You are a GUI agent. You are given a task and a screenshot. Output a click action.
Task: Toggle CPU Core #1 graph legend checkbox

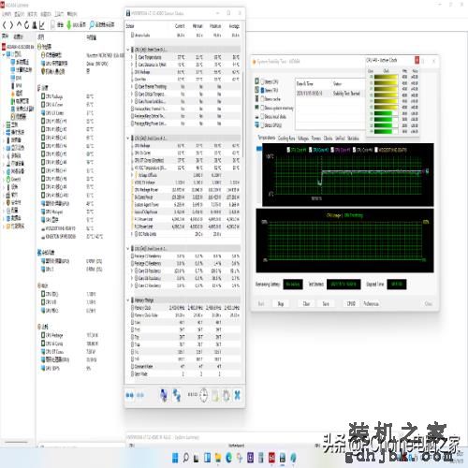288,150
